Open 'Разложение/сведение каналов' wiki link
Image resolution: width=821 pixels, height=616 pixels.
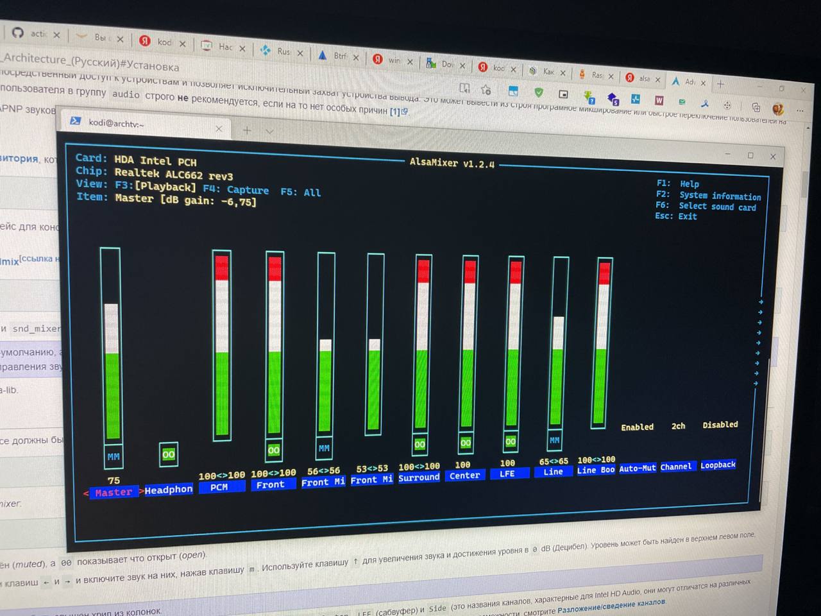tap(611, 606)
